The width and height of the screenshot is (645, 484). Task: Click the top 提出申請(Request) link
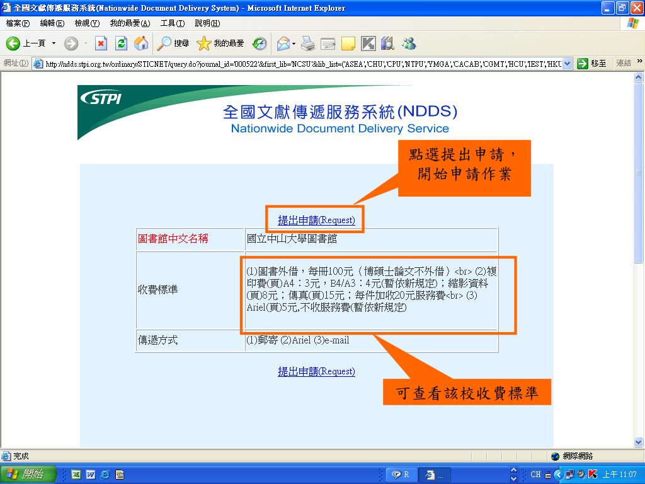click(316, 220)
